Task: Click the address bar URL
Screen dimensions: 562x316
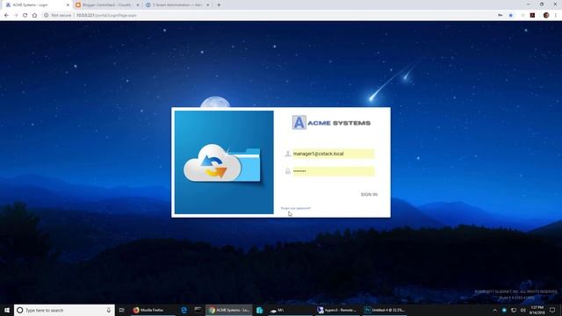Action: [x=106, y=16]
